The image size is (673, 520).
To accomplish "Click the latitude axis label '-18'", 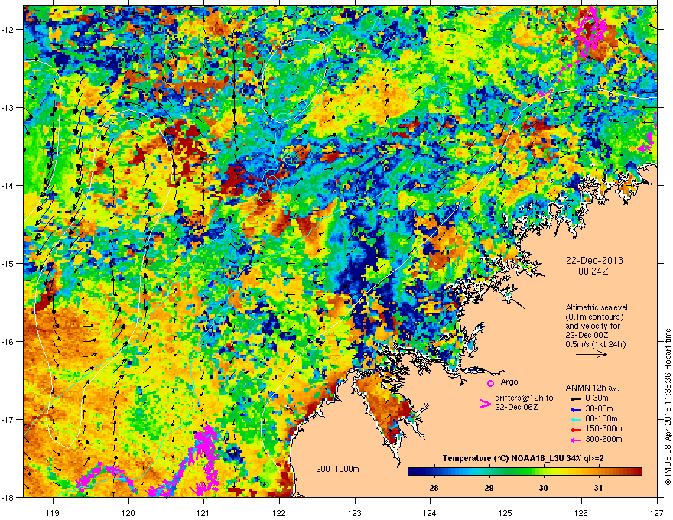I will pos(8,498).
